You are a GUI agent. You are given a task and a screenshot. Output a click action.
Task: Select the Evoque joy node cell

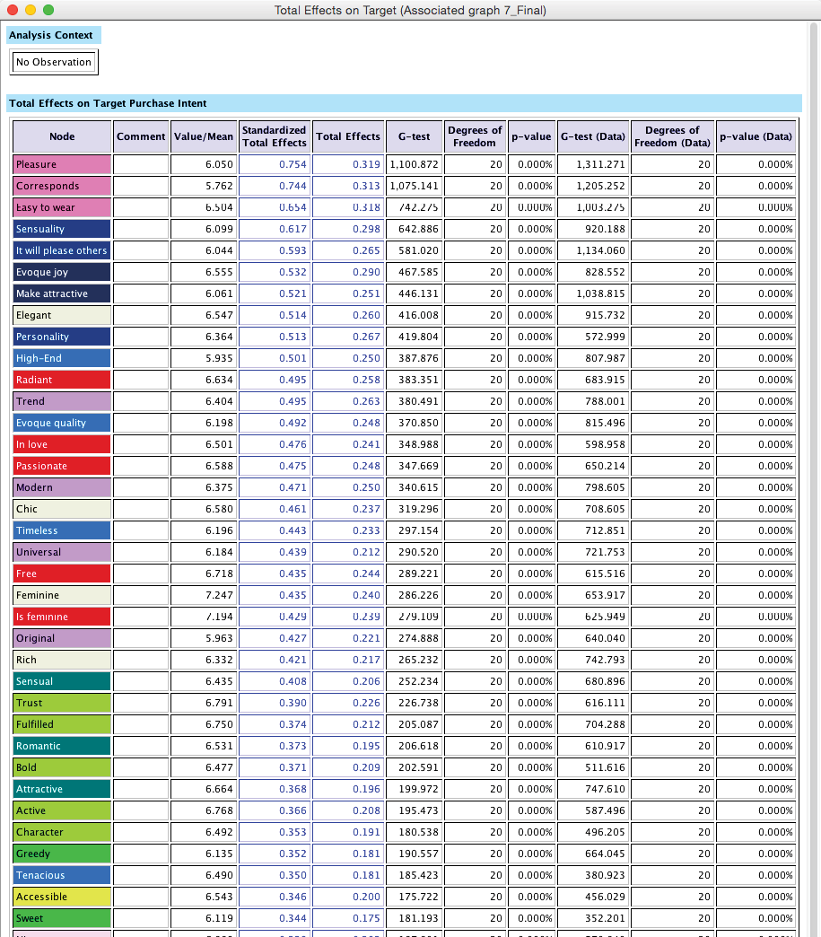(62, 272)
